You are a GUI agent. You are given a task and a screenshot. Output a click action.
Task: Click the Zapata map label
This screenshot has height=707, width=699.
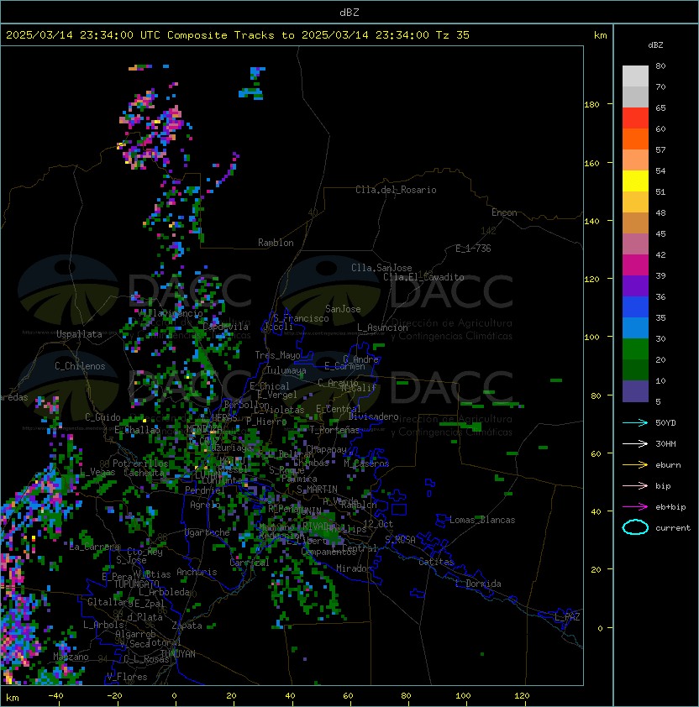187,626
